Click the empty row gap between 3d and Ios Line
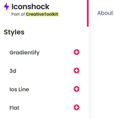This screenshot has width=114, height=119. [x=44, y=80]
